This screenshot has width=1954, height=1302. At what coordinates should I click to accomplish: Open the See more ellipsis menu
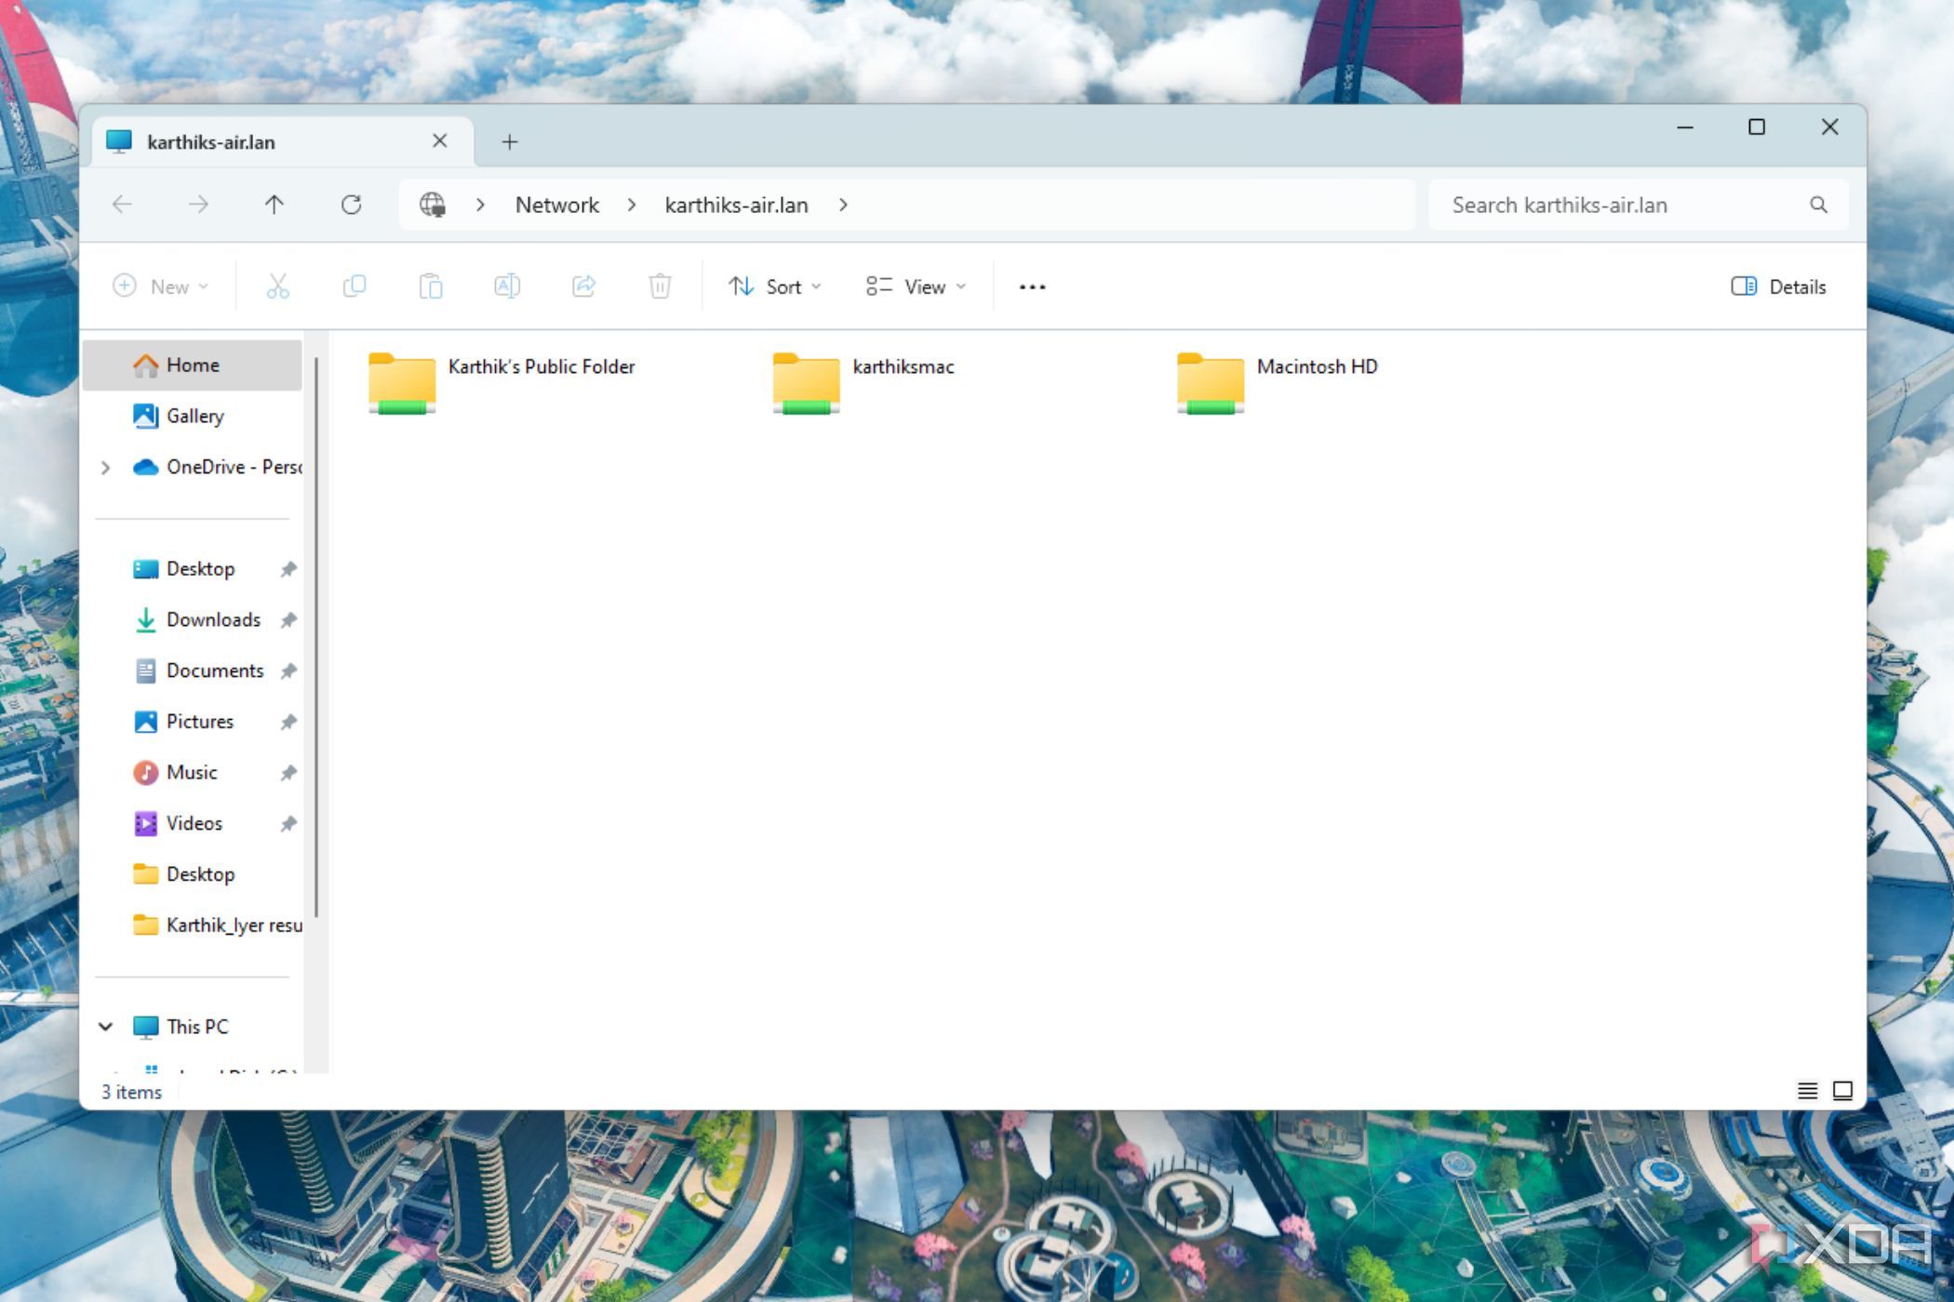pyautogui.click(x=1032, y=286)
